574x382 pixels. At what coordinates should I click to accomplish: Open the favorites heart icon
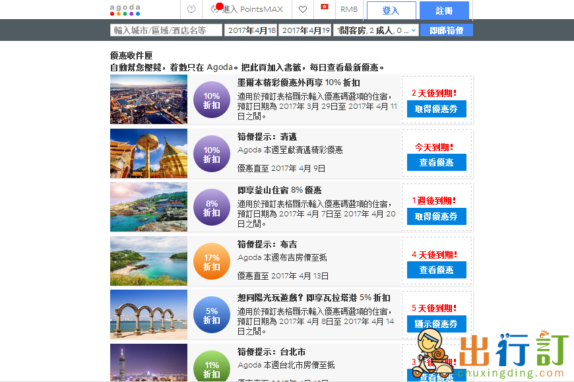[x=303, y=9]
